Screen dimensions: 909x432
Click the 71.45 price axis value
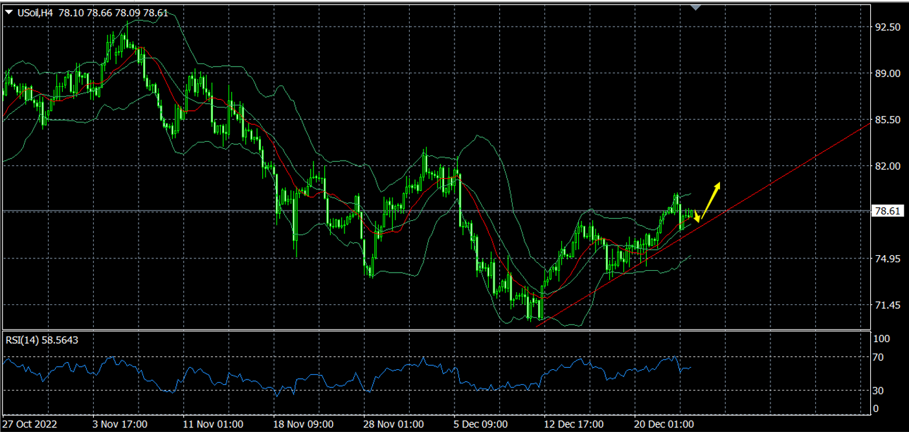887,304
